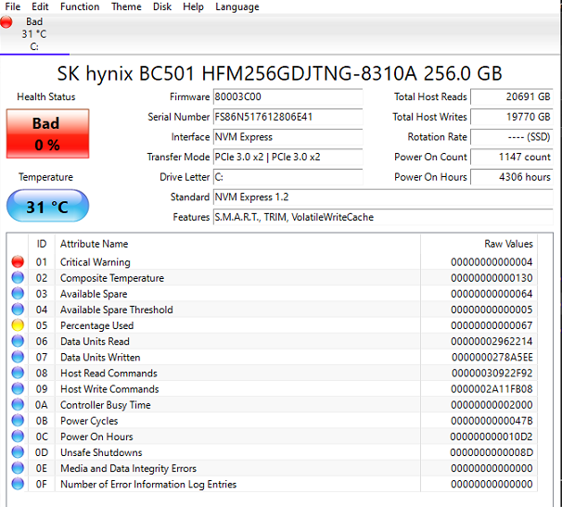Screen dimensions: 562x507
Task: Click the Bad 0 % health status button
Action: (47, 133)
